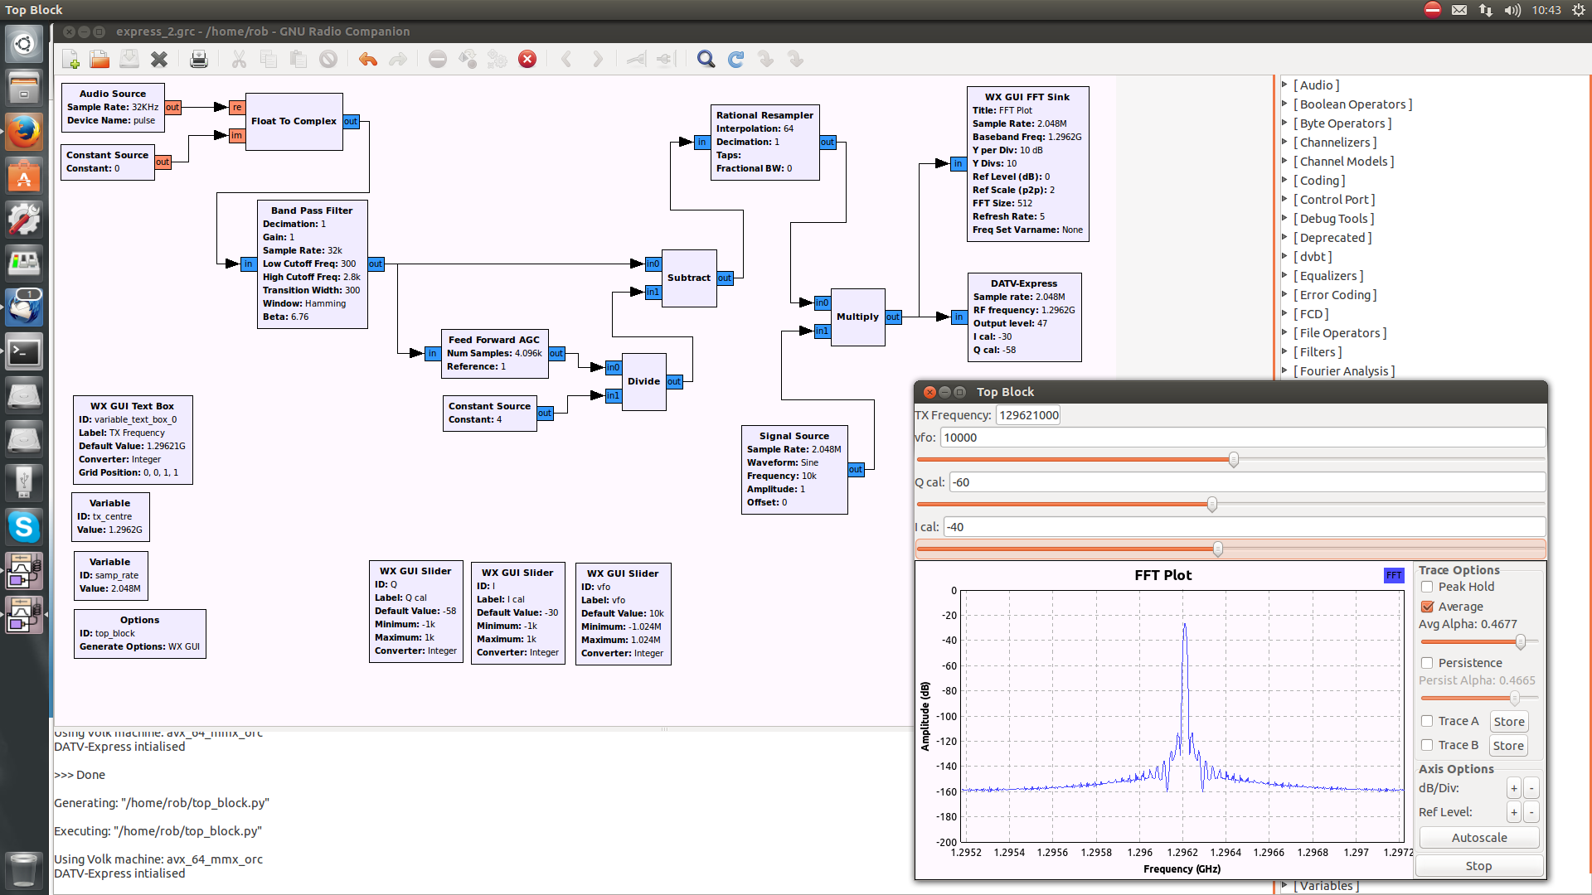Select FCD tree item
The image size is (1592, 895).
(1311, 314)
